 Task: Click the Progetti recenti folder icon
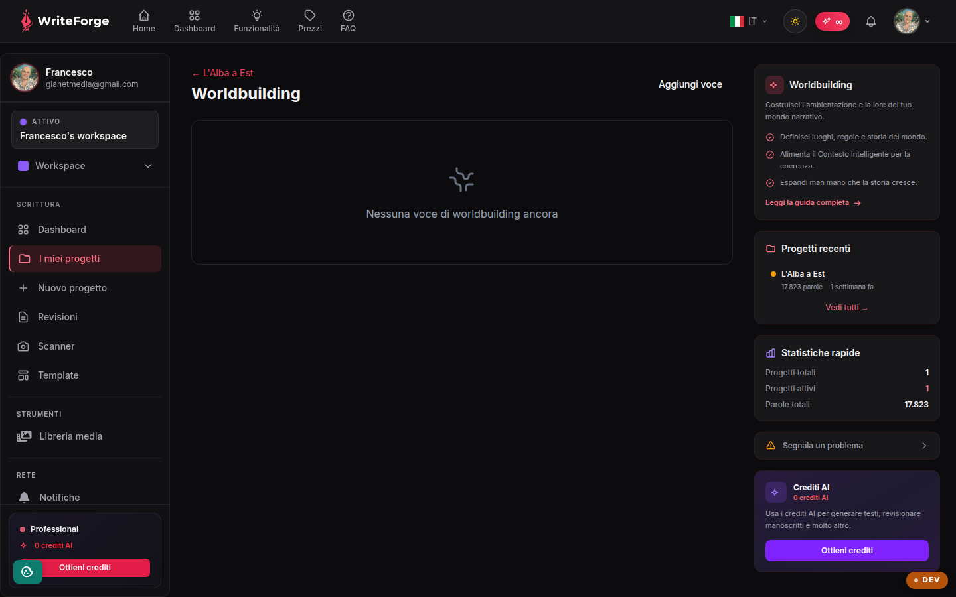click(771, 249)
